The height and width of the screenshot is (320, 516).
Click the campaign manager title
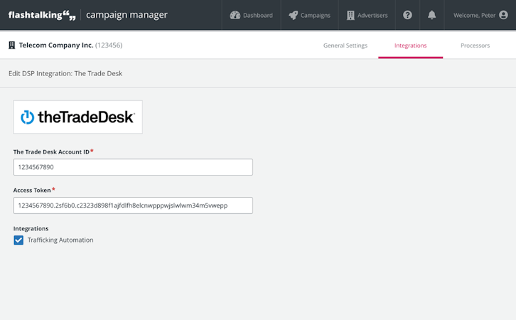(x=127, y=15)
